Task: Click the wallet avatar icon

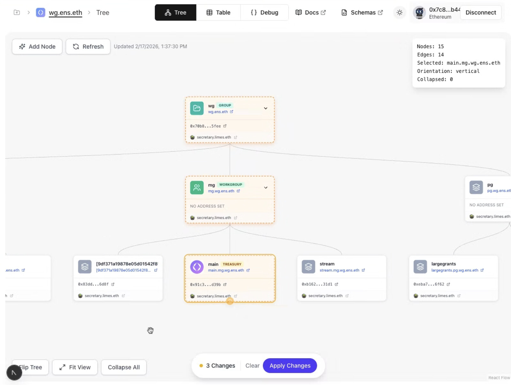Action: [x=419, y=12]
